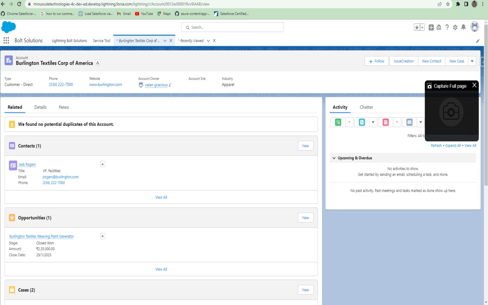Screen dimensions: 488x305
Task: Open the Lightning Bolt Solutions nav item
Action: click(69, 41)
